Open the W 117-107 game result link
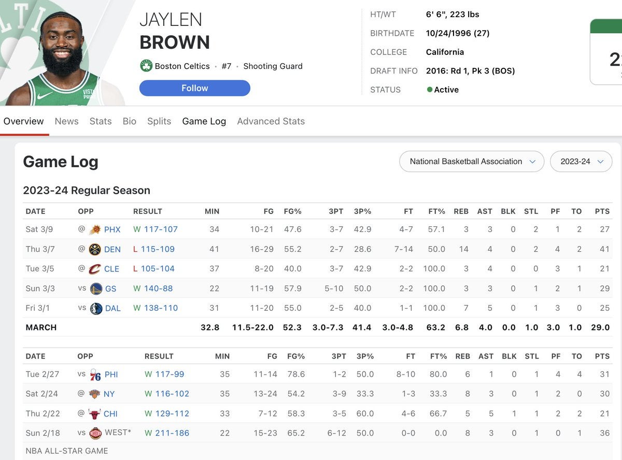 coord(155,229)
